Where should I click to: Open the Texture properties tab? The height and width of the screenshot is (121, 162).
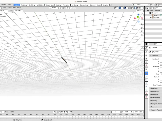[x=146, y=97]
